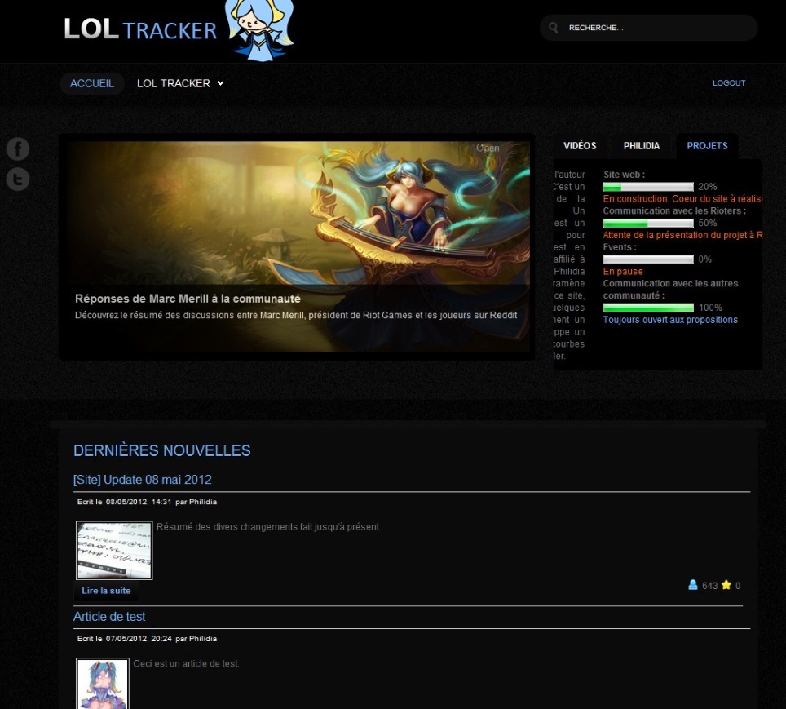This screenshot has height=709, width=786.
Task: Focus the RECHERCHE search field
Action: (x=648, y=28)
